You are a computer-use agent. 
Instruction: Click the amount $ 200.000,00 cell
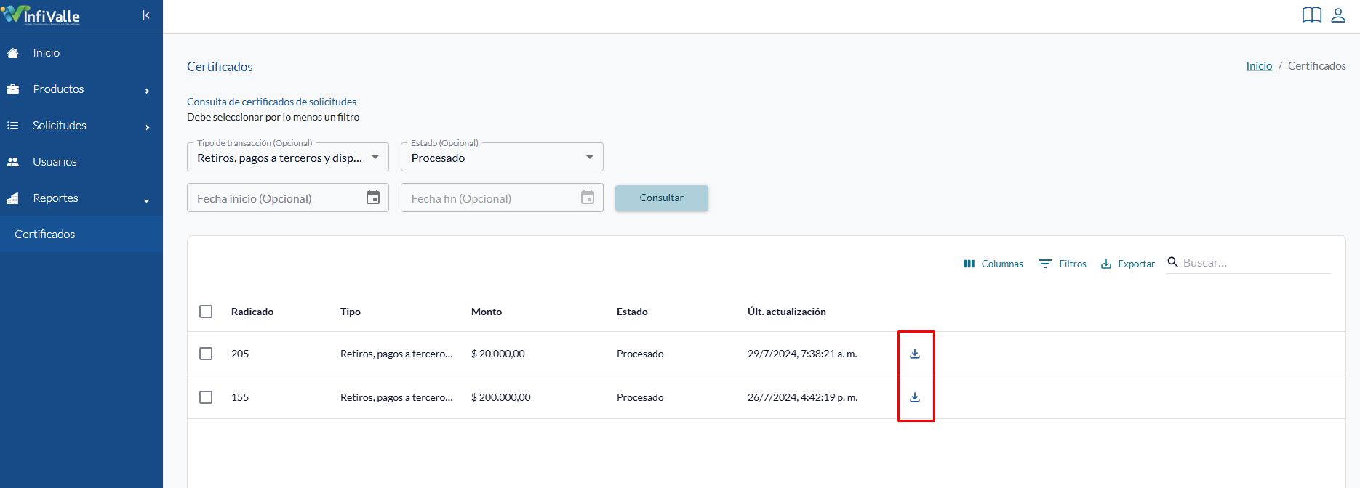pos(501,397)
